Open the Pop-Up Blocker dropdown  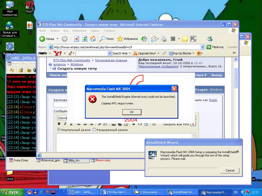pos(193,53)
